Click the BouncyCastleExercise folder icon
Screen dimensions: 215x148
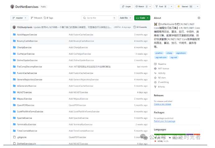coord(14,41)
